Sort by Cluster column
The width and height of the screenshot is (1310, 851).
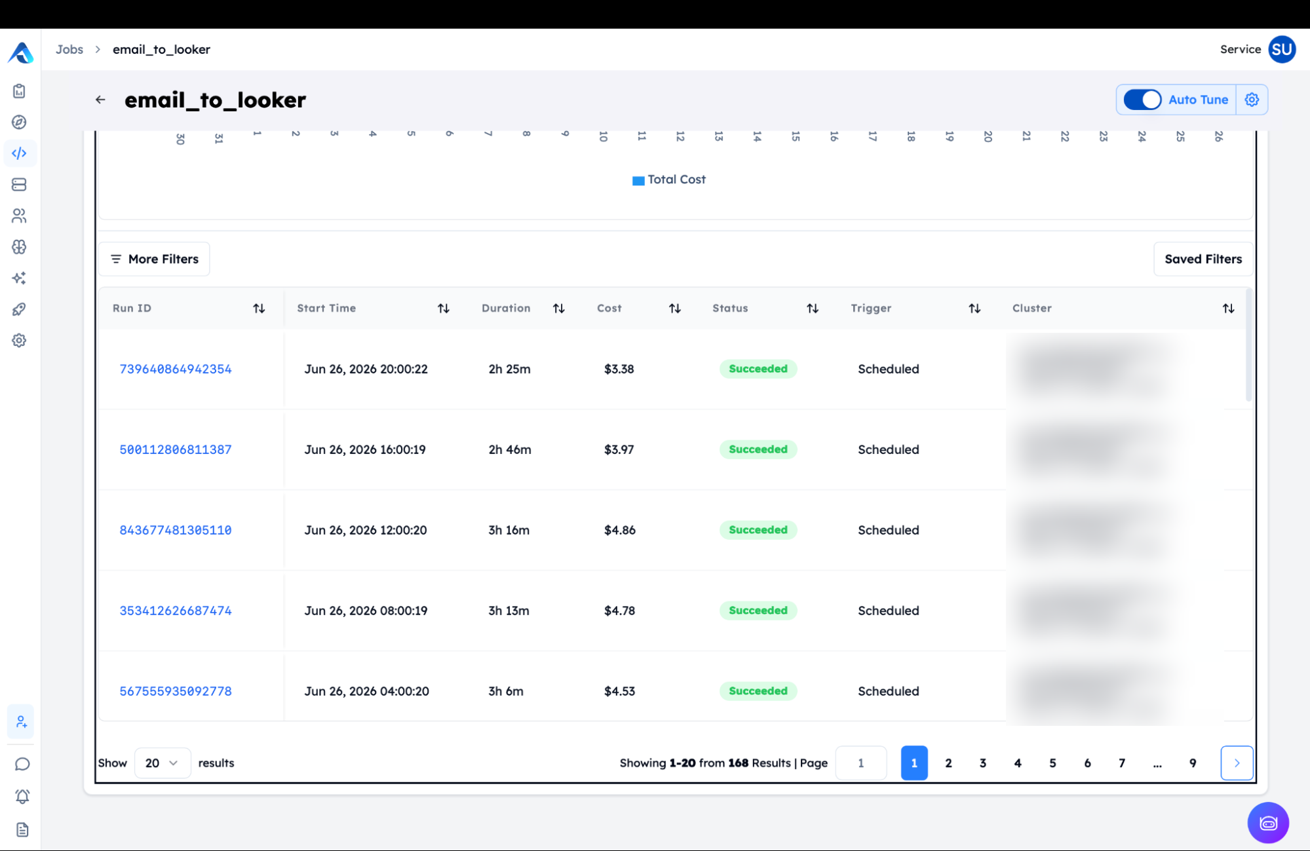[x=1228, y=309]
